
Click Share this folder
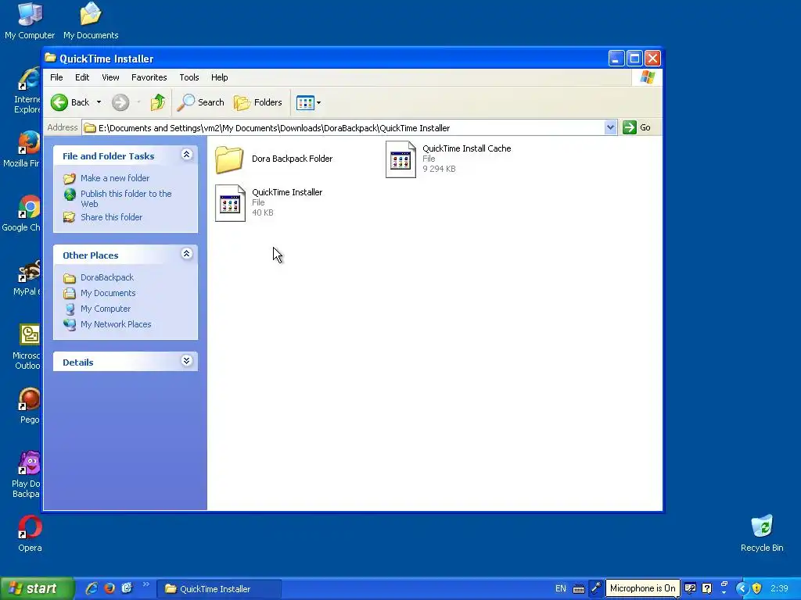111,217
